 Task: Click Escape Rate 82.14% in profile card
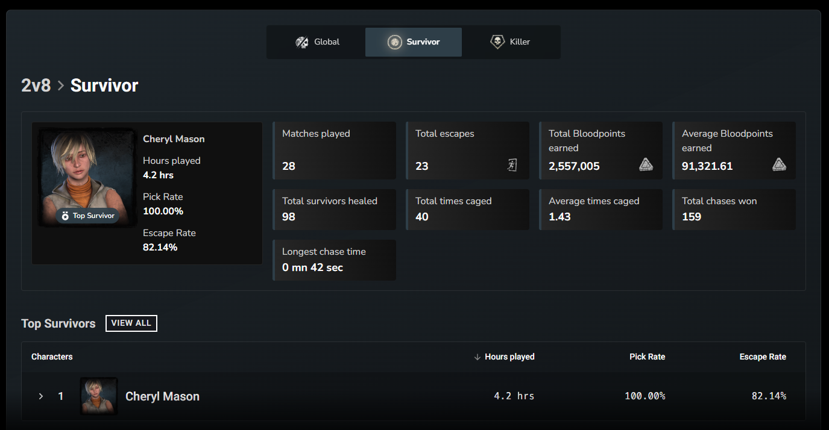point(160,248)
